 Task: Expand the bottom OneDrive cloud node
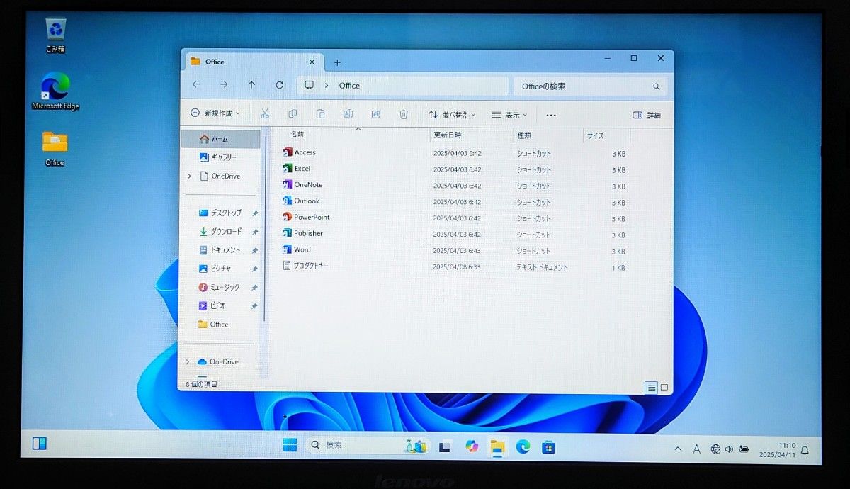coord(188,361)
